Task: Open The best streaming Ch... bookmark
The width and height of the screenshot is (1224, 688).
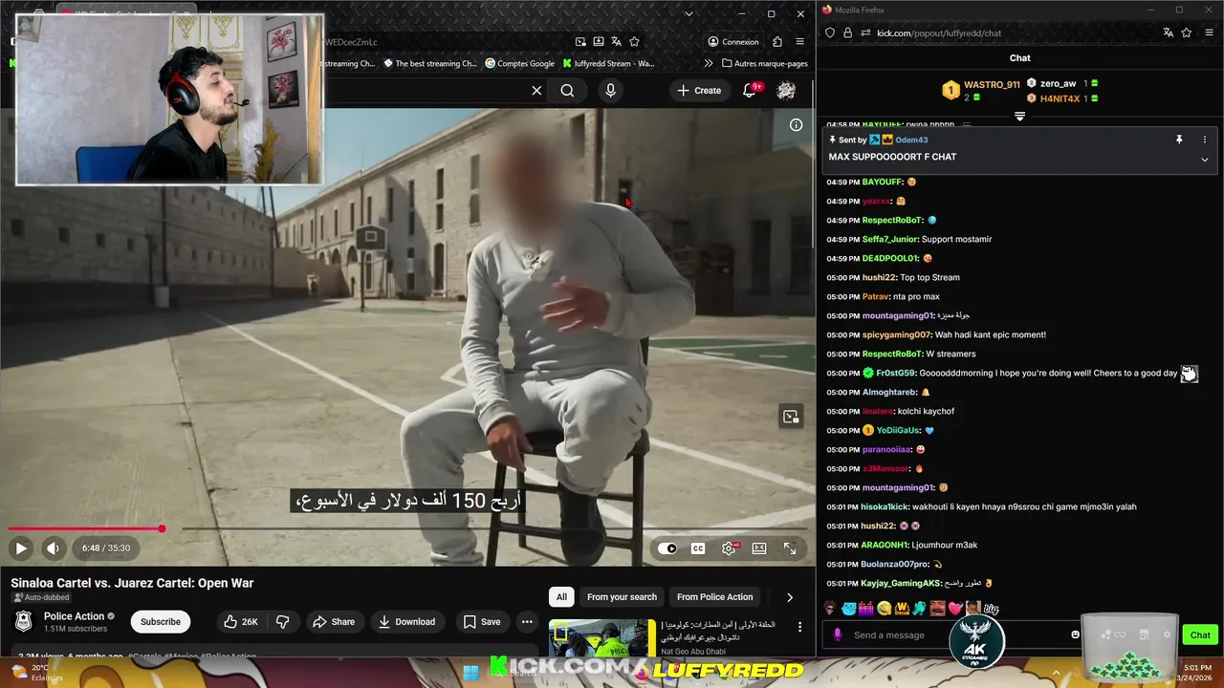Action: (430, 64)
